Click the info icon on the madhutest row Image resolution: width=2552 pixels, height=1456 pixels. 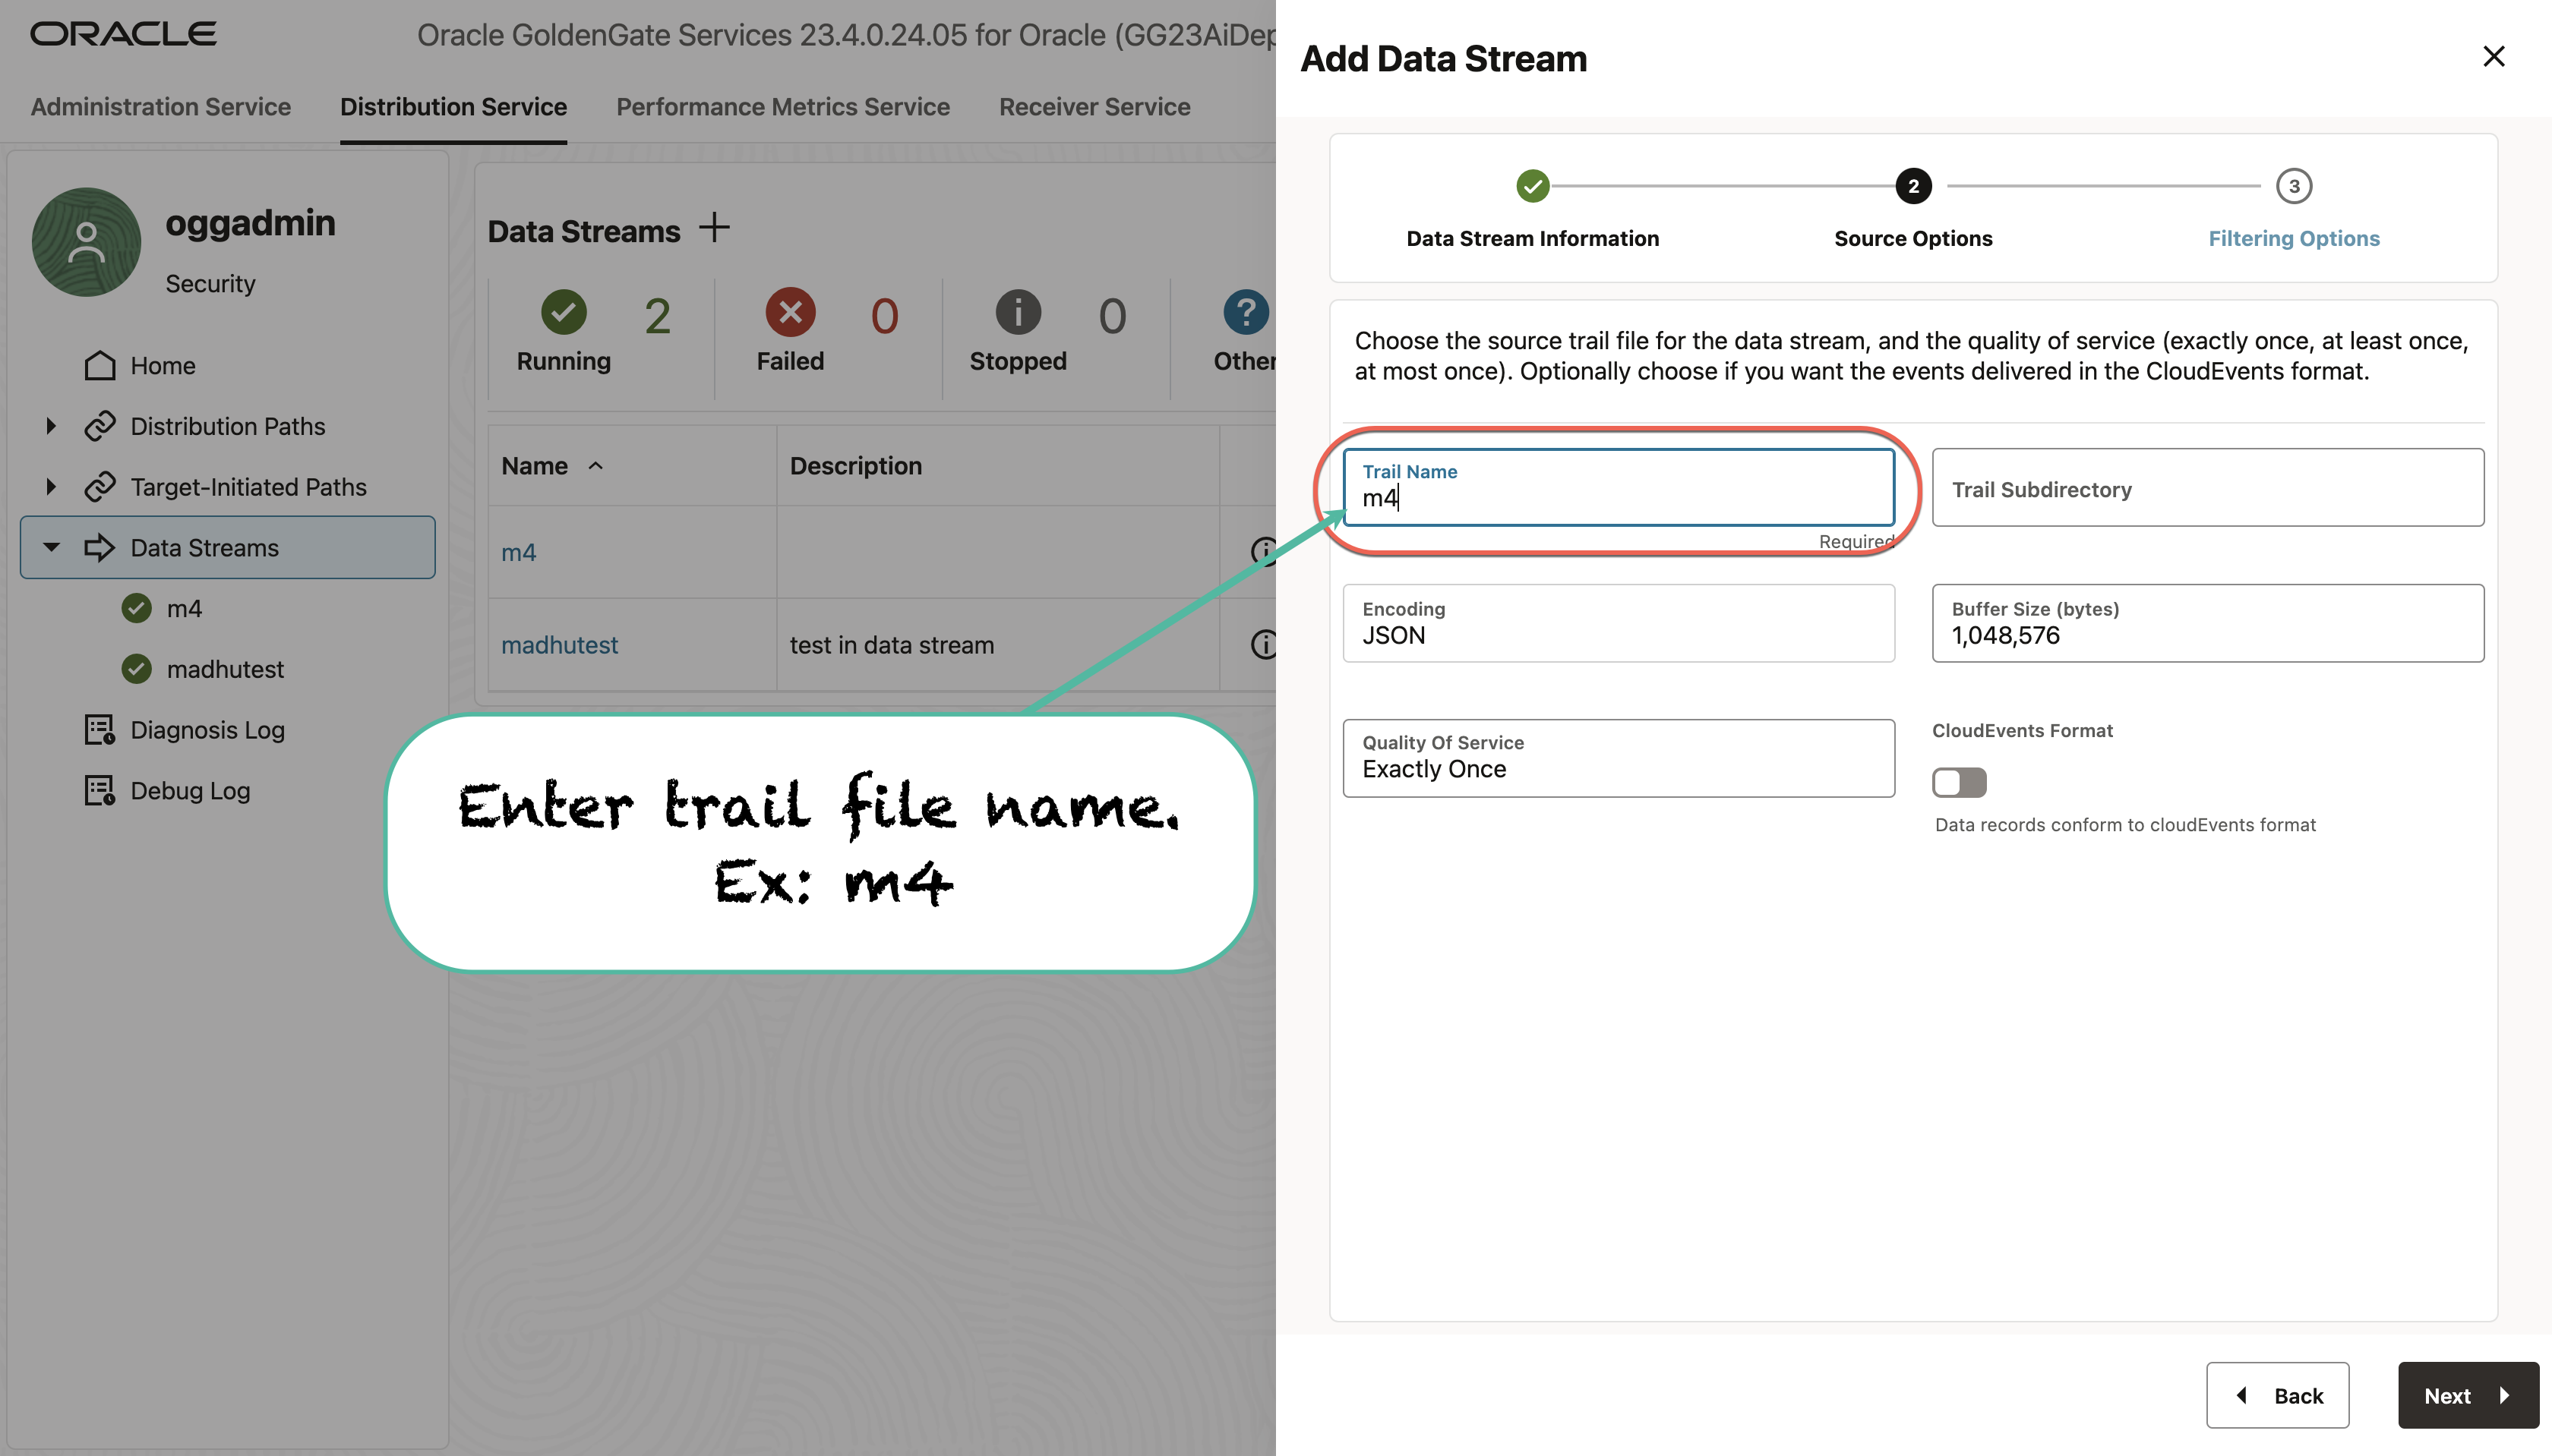click(1264, 644)
